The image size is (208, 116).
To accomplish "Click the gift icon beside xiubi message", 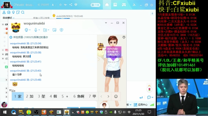I will tap(54, 16).
